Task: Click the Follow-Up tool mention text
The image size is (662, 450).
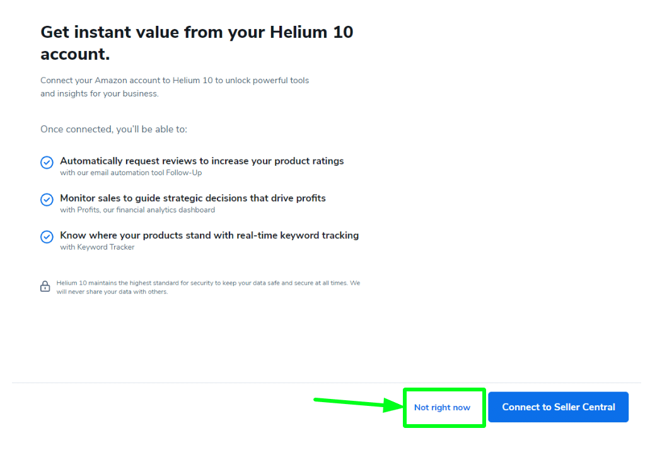Action: (x=130, y=173)
